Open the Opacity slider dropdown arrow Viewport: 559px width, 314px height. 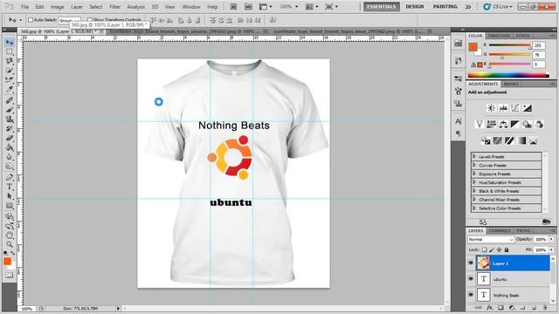click(x=551, y=239)
